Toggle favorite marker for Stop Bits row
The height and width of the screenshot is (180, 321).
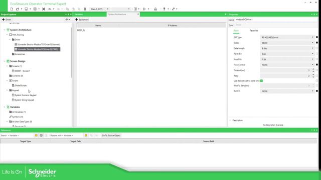(317, 59)
